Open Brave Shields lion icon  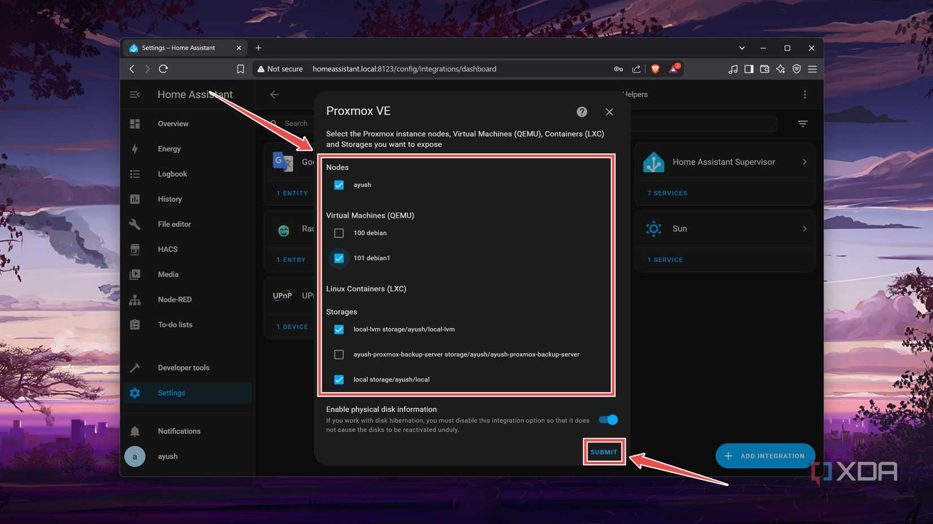click(655, 69)
